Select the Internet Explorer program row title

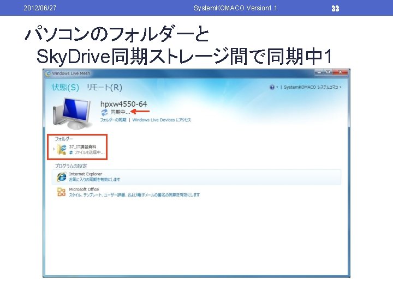86,174
